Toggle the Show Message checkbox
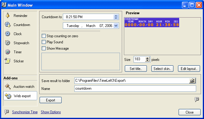204x119 pixels. (x=44, y=48)
